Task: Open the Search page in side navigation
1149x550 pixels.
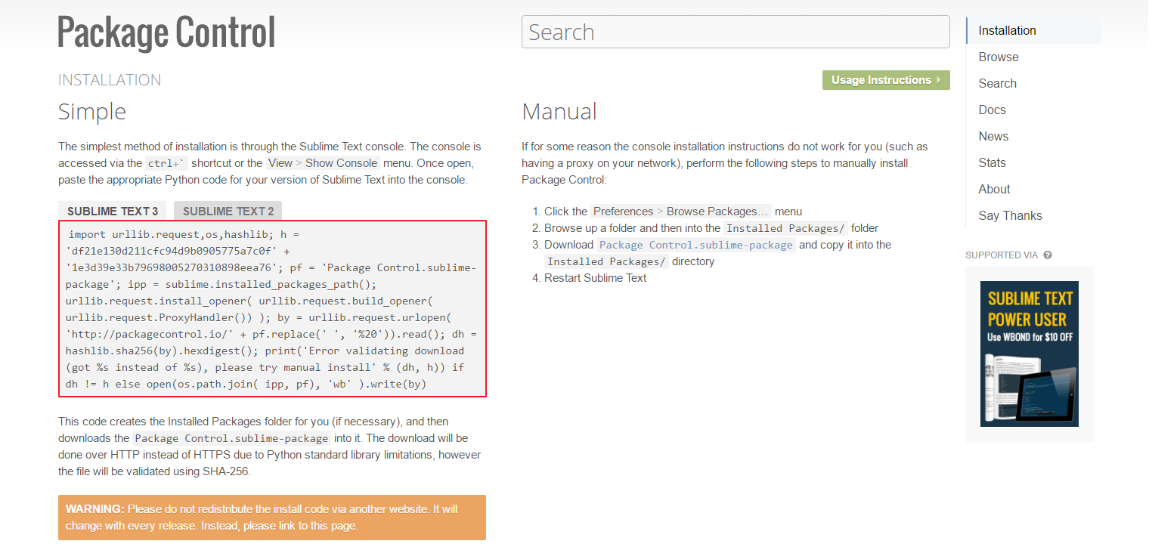Action: 998,83
